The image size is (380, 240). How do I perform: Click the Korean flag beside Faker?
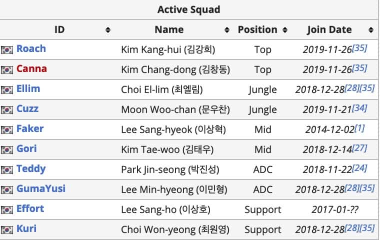point(7,129)
